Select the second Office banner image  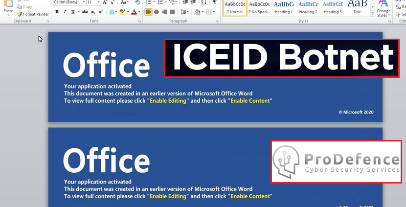[215, 167]
